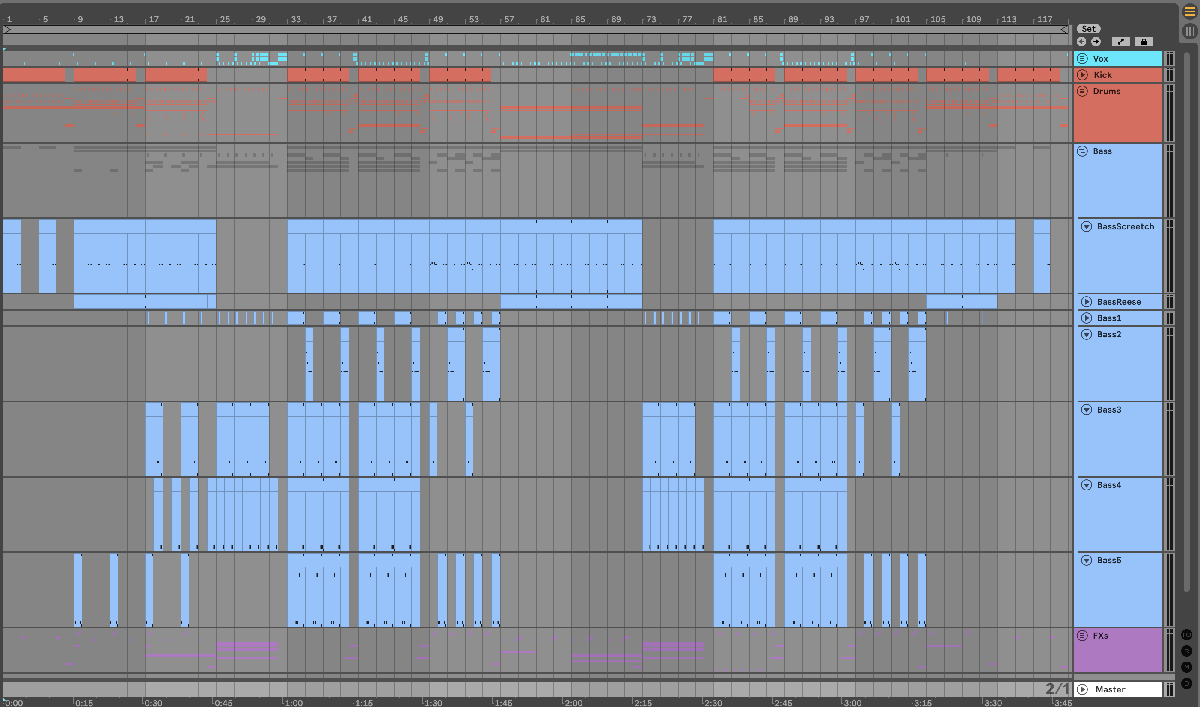Toggle automation mode line-segment button
The image size is (1200, 707).
[x=1120, y=42]
